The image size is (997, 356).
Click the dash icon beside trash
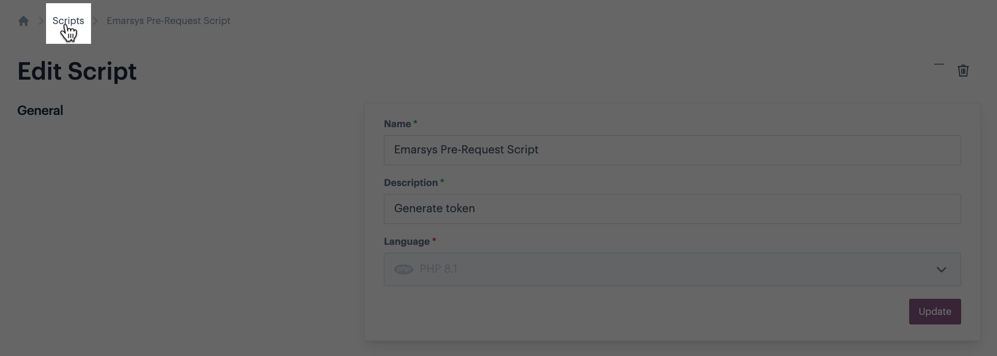(x=939, y=64)
